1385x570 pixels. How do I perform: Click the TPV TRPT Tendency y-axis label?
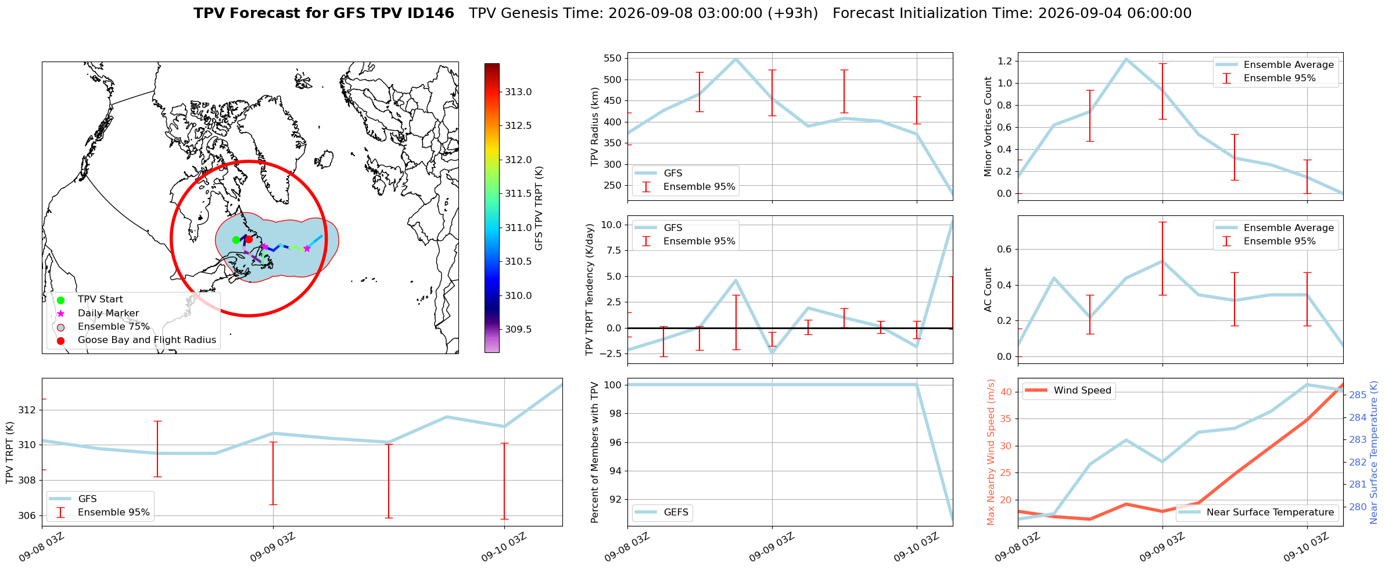[591, 290]
